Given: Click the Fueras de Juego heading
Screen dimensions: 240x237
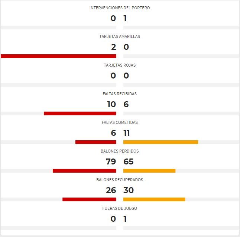Looking at the screenshot, I should point(120,208).
